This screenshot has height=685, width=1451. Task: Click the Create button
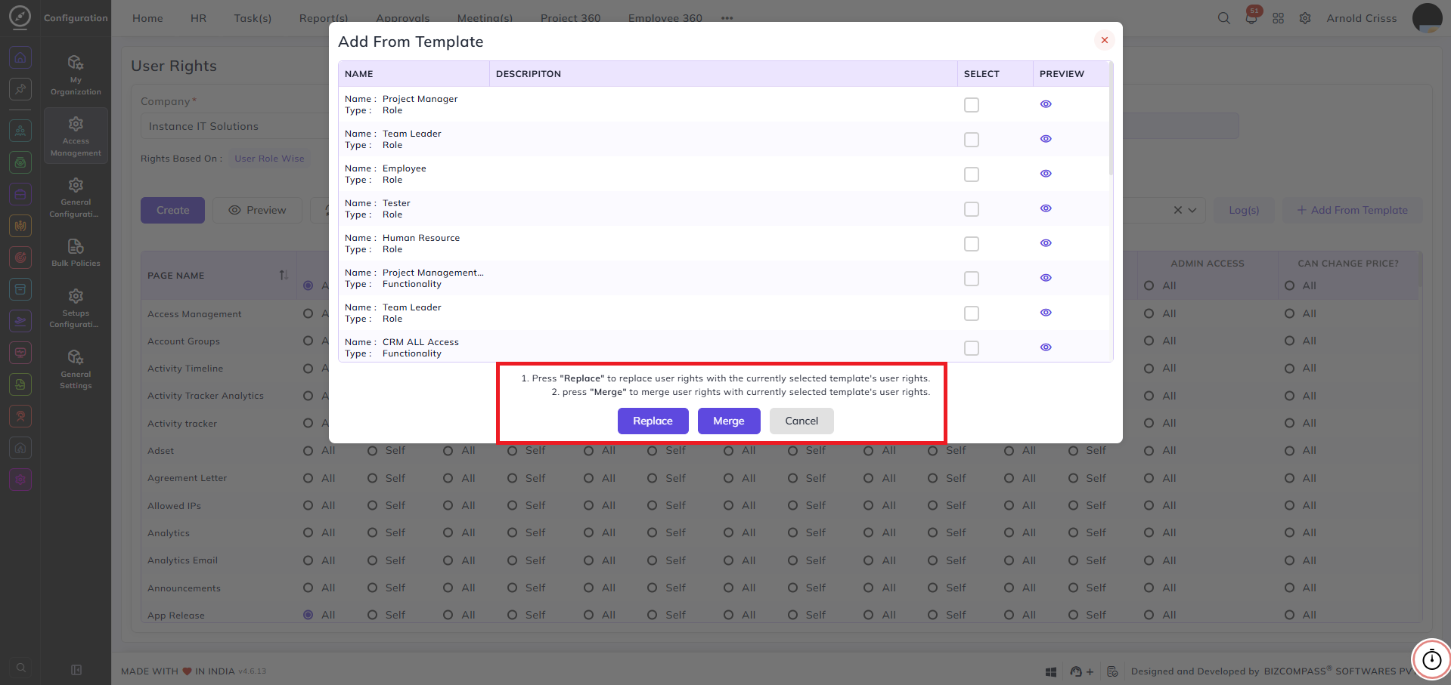172,210
